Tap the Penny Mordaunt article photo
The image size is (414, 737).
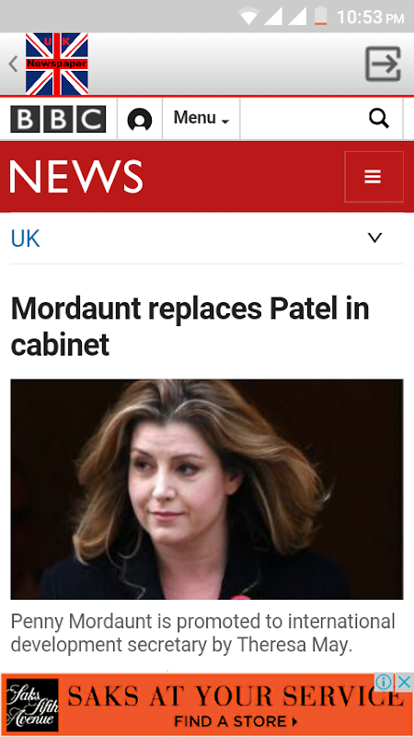tap(206, 489)
